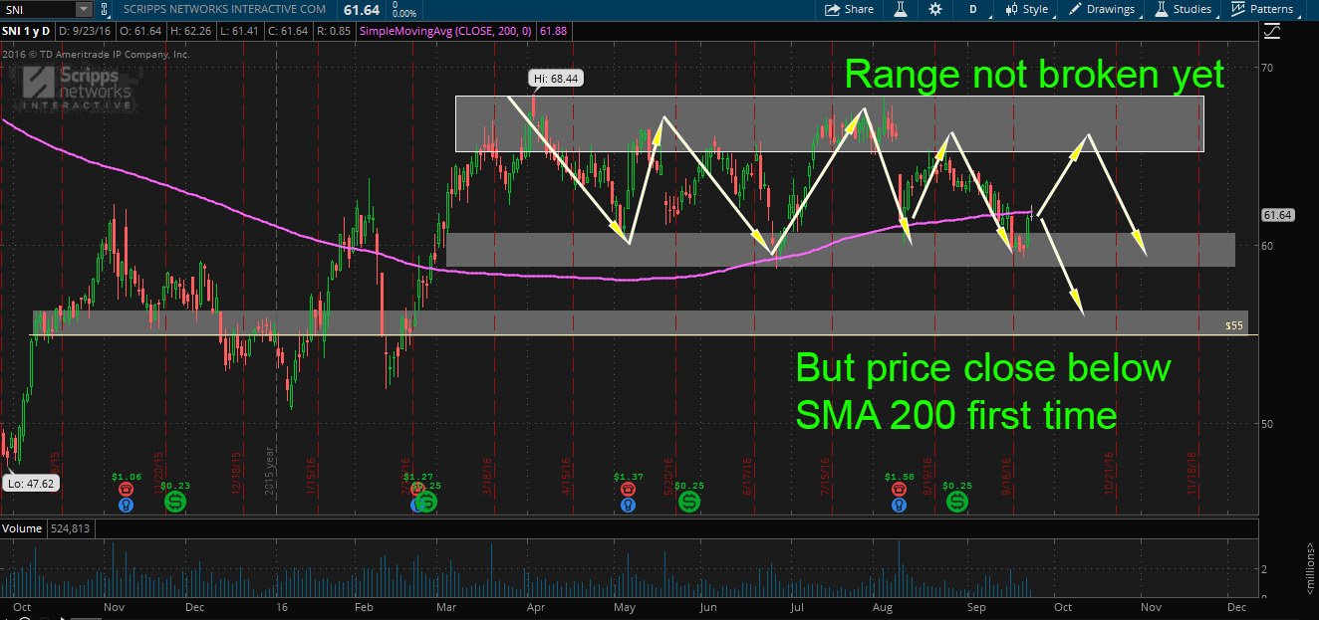Click the Volume study label
The image size is (1319, 620).
[22, 528]
